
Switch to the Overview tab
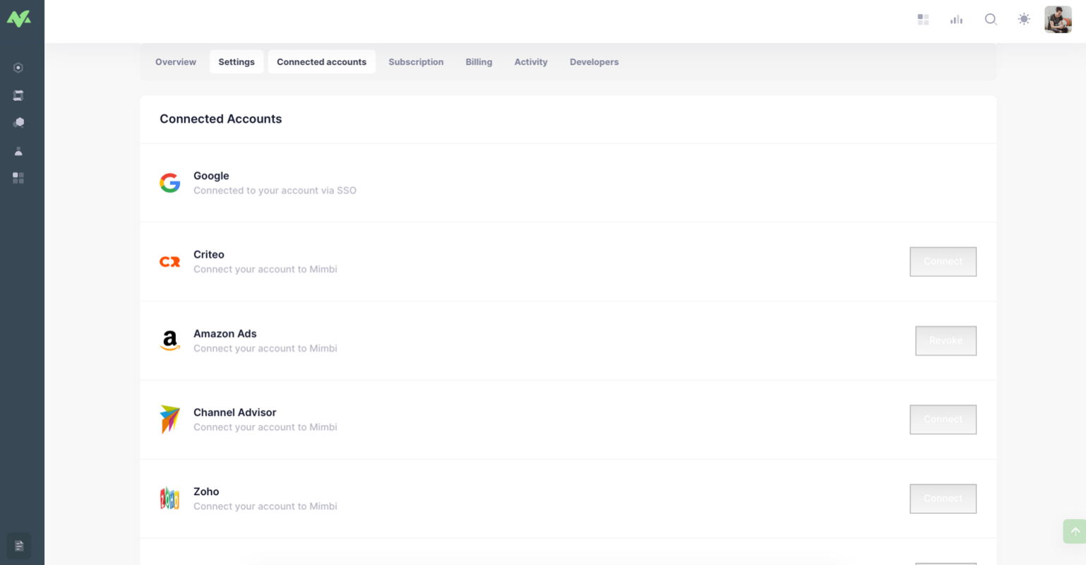tap(175, 61)
